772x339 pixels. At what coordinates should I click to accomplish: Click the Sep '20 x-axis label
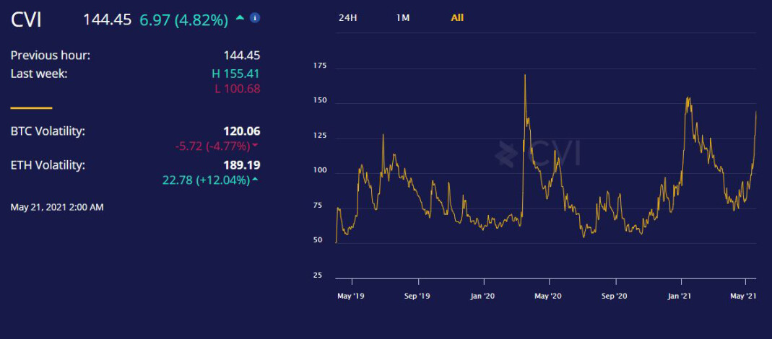(615, 296)
